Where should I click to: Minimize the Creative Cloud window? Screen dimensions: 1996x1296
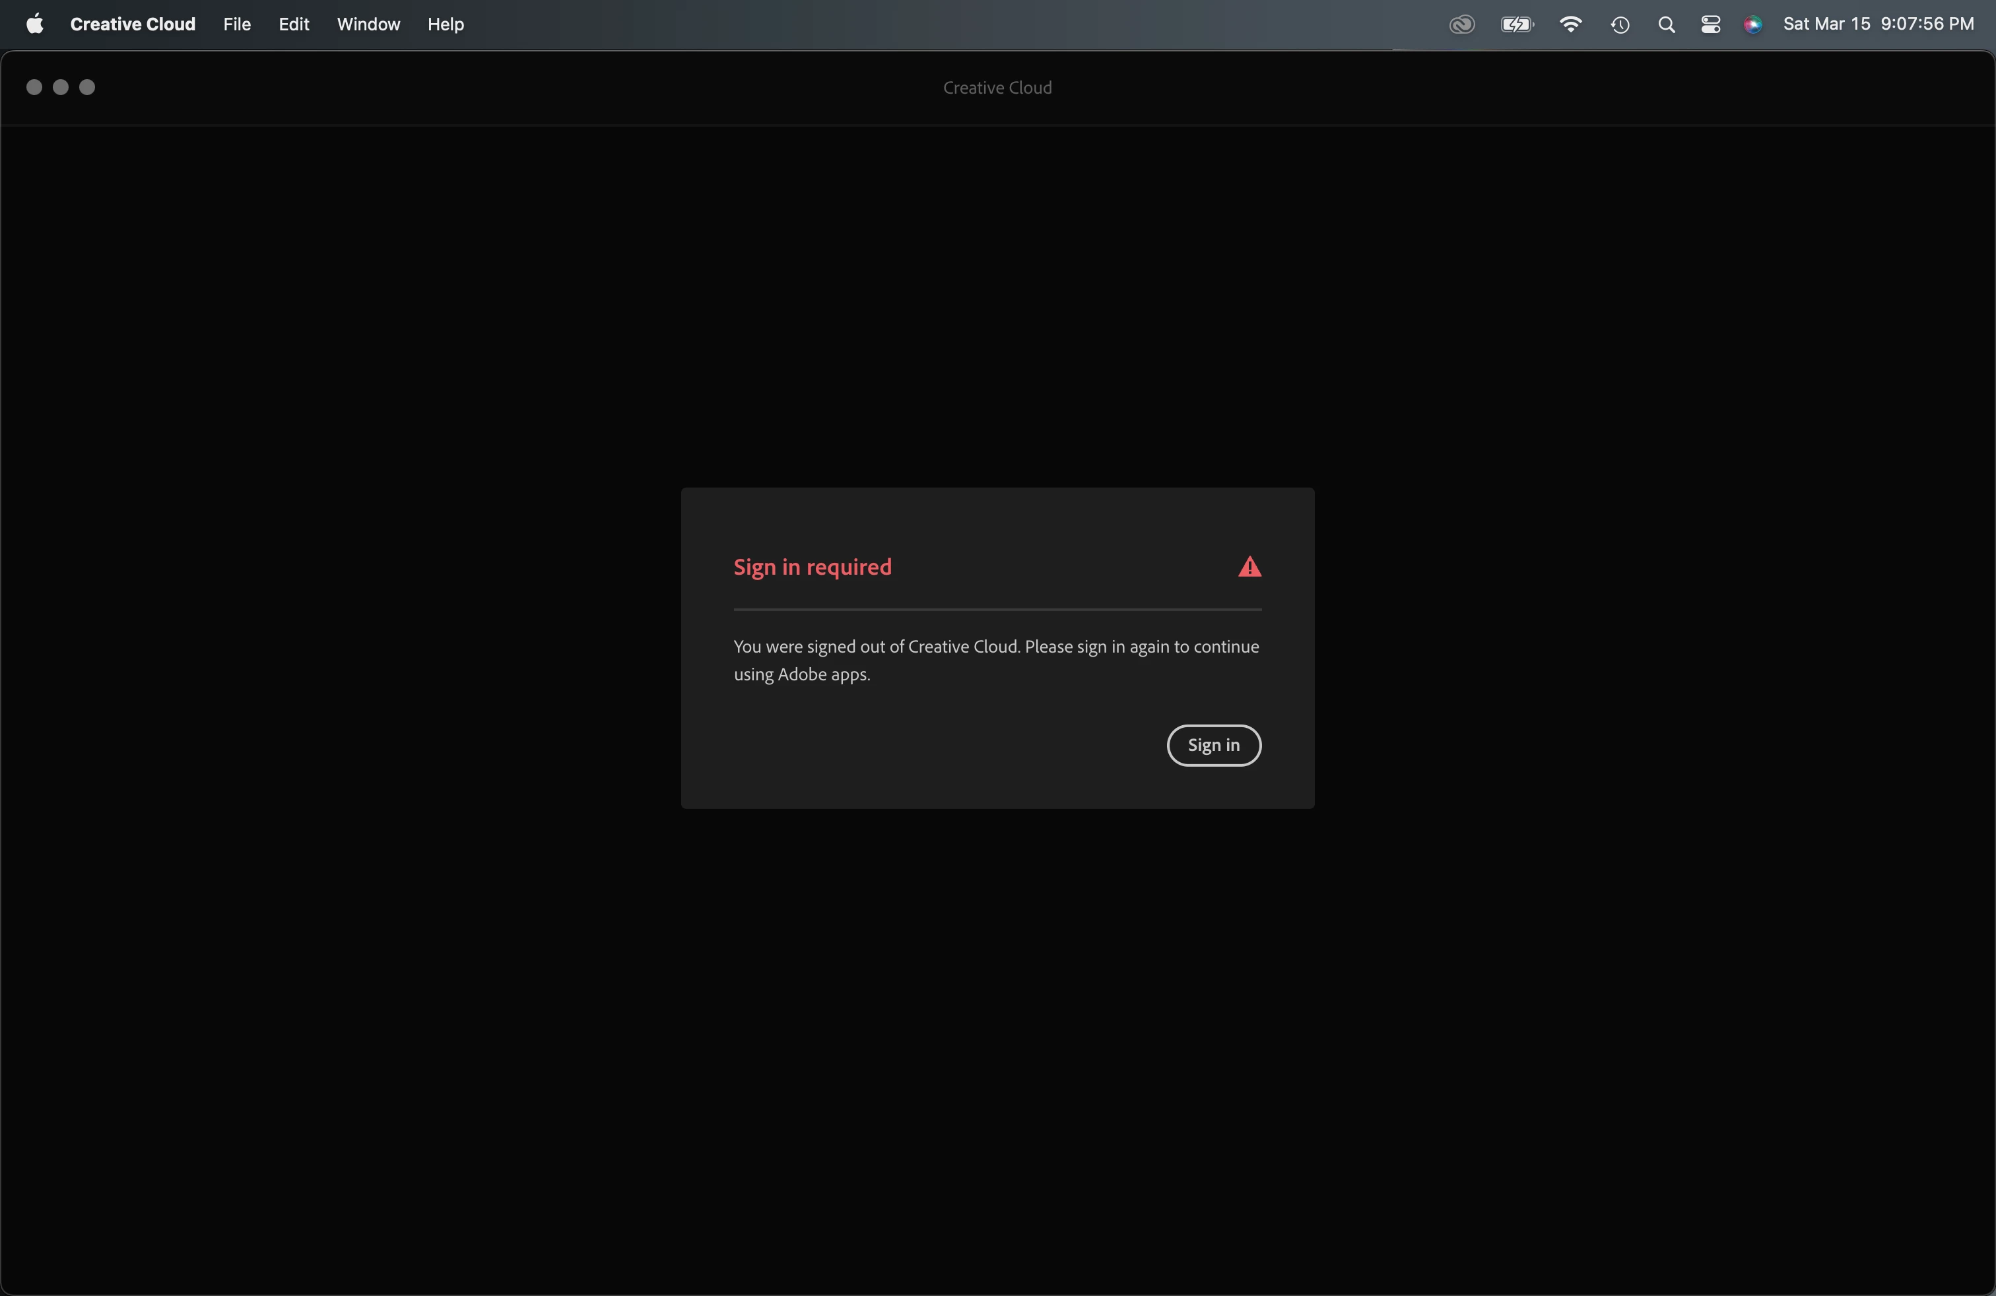[60, 87]
